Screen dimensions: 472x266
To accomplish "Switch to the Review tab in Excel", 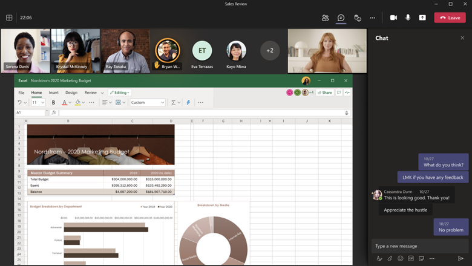I will point(91,92).
